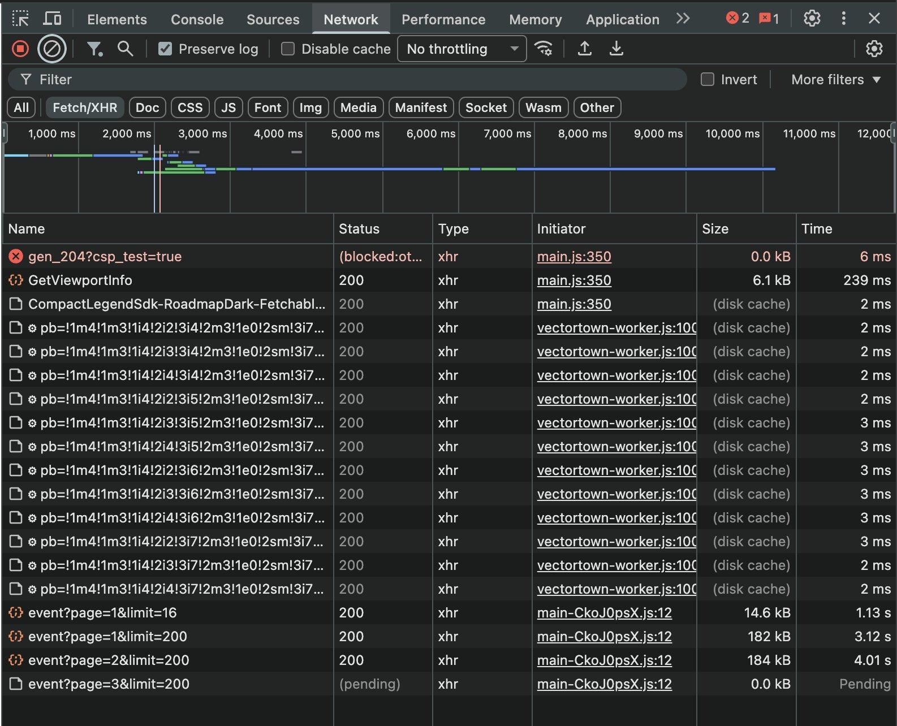Click the JSON icon beside GetViewportInfo
Screen dimensions: 897x726
tap(16, 280)
